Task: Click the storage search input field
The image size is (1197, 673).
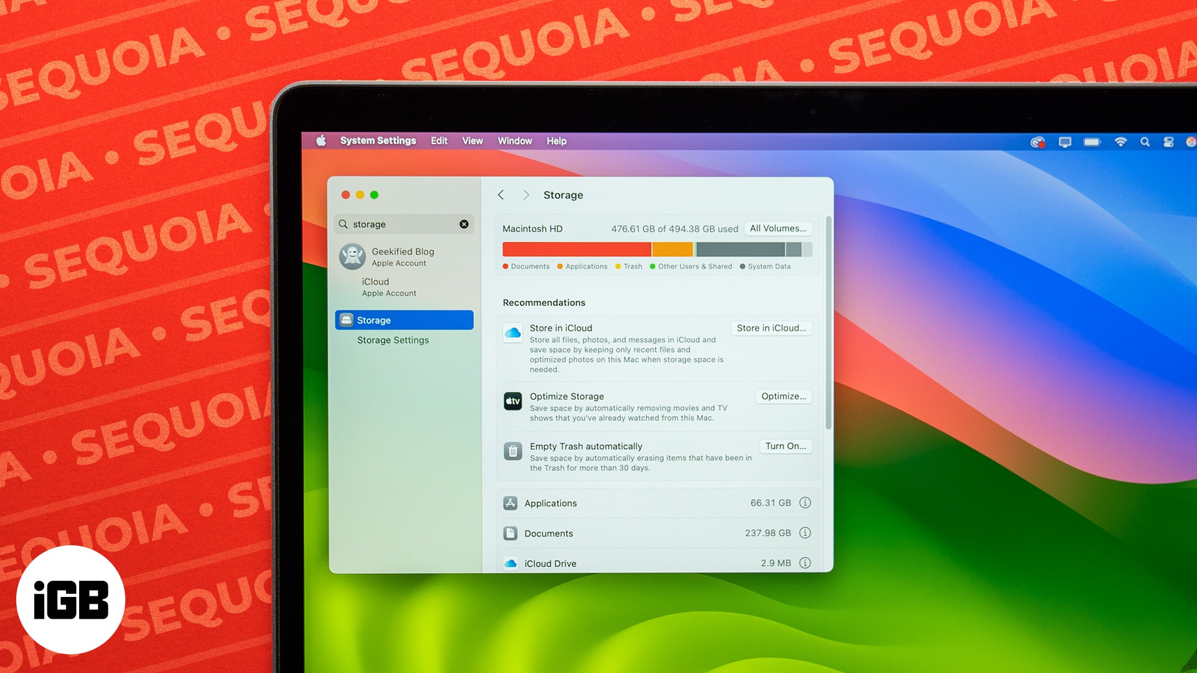Action: coord(406,224)
